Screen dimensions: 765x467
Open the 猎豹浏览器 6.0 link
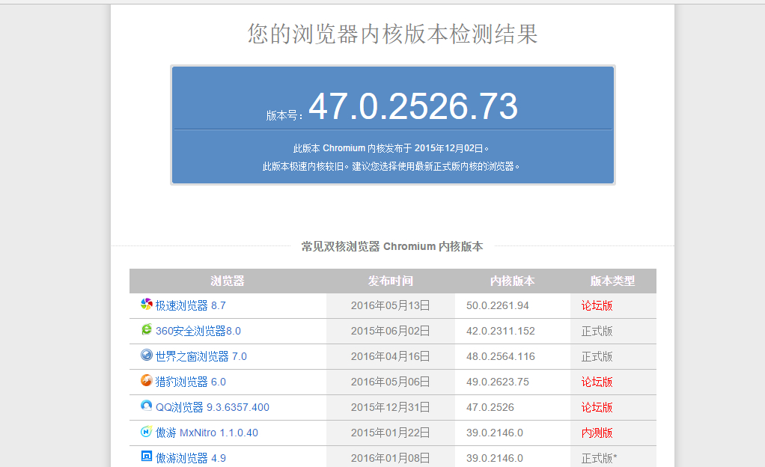click(190, 382)
